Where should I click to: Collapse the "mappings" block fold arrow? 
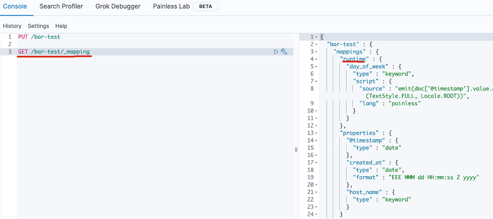pyautogui.click(x=316, y=52)
